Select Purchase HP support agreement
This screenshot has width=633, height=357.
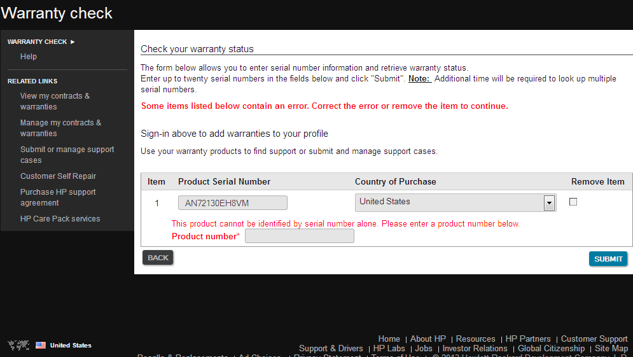(58, 197)
